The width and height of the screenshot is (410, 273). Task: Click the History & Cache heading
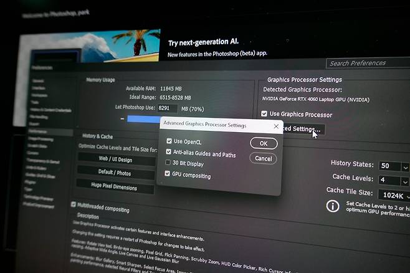coord(98,136)
